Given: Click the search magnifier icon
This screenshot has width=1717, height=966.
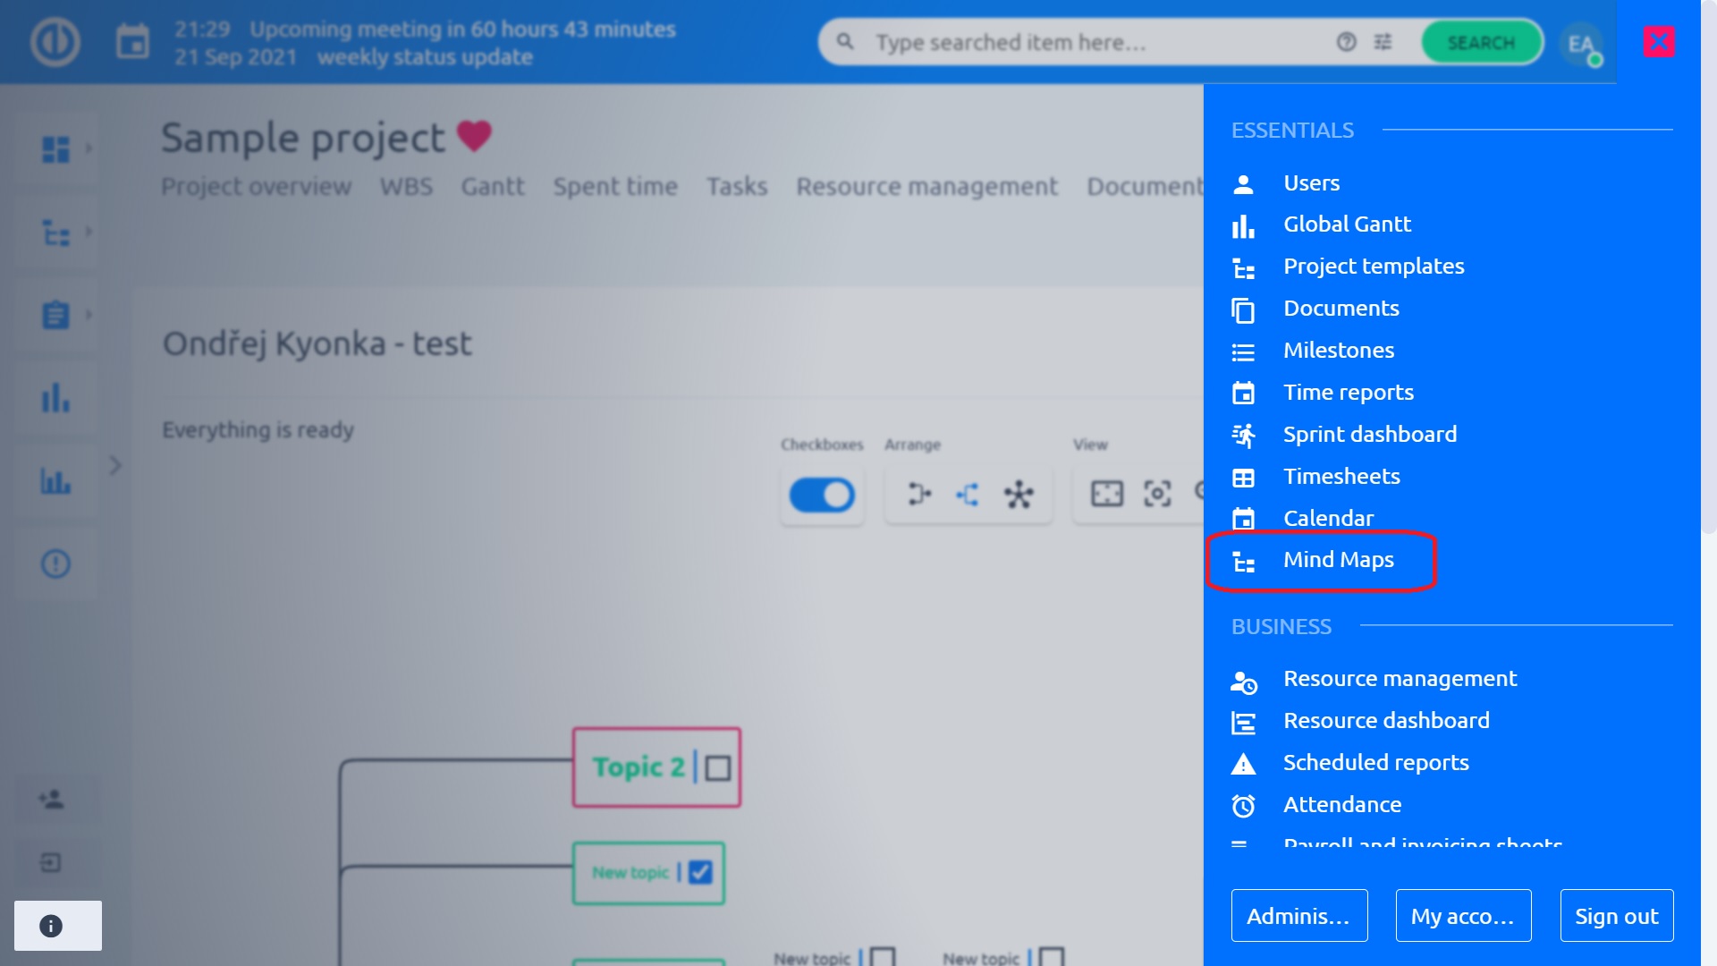Looking at the screenshot, I should [845, 41].
